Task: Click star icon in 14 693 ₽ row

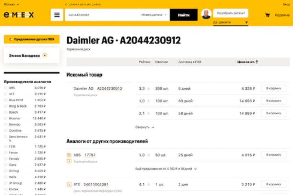Action: pos(149,101)
